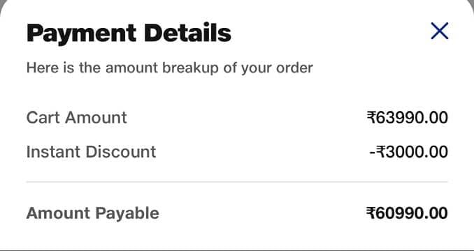Click the word breakup in the subtitle

tap(190, 68)
